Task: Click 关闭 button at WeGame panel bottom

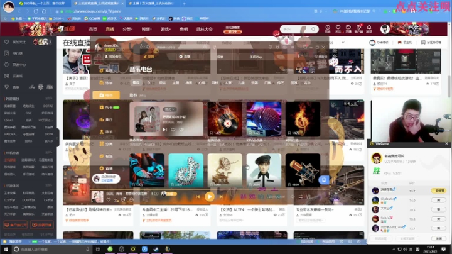Action: tap(438, 238)
